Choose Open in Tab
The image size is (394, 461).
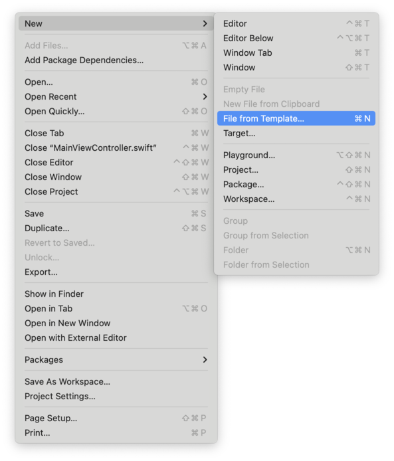[116, 308]
